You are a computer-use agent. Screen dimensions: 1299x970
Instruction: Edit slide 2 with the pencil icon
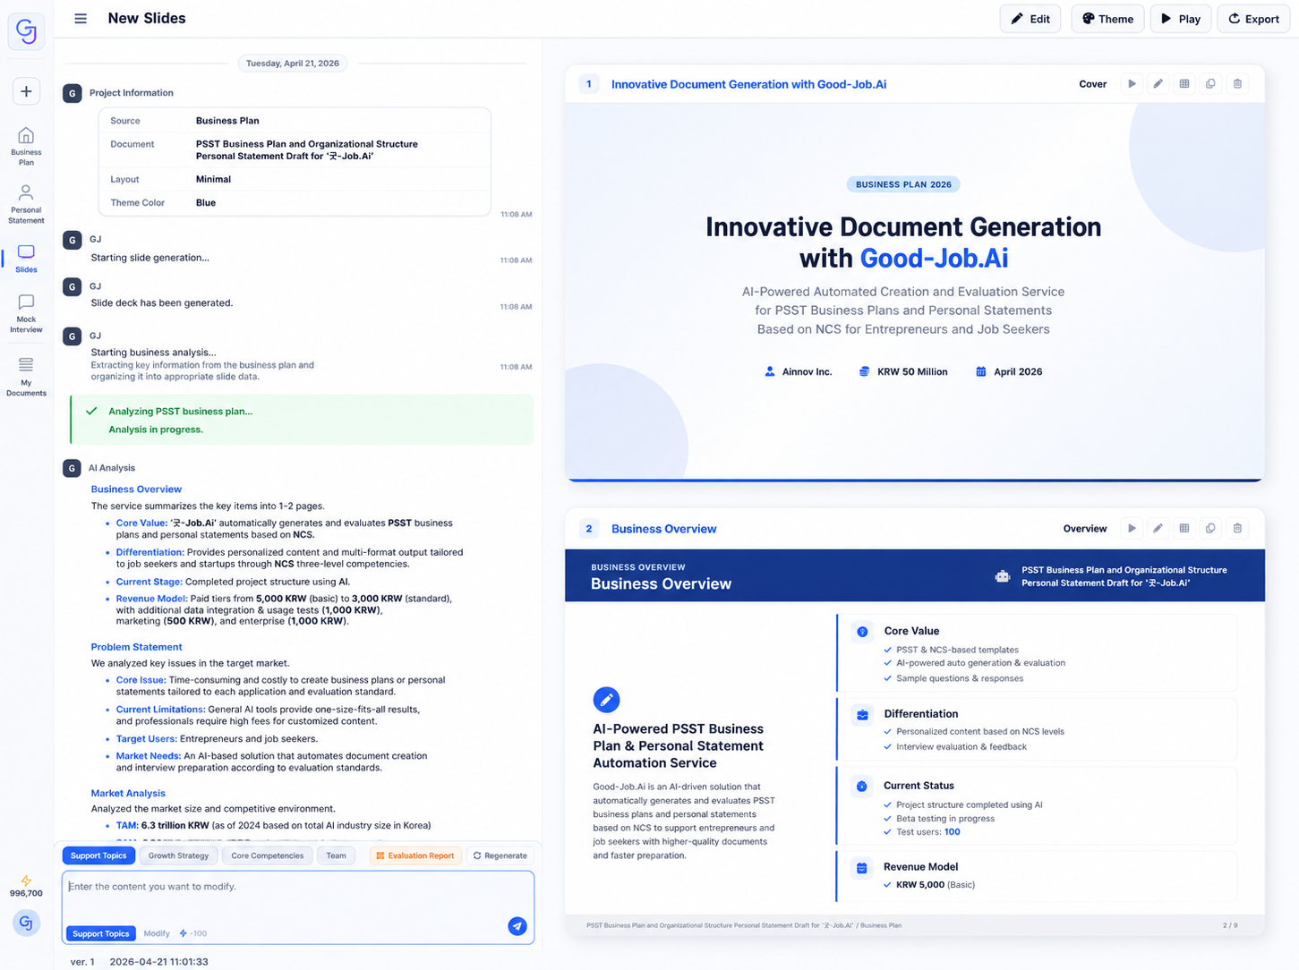(x=1158, y=528)
